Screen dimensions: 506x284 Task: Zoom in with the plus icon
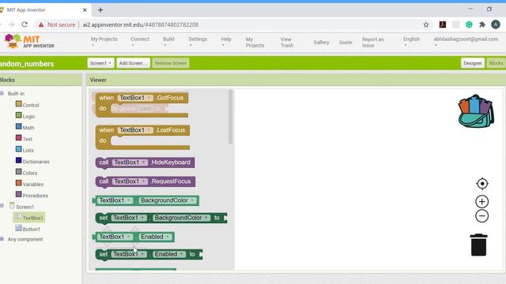[481, 202]
